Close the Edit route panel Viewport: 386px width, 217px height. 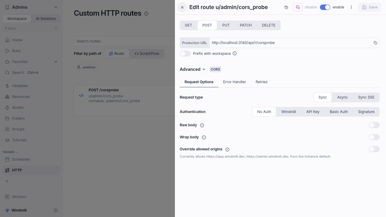(x=182, y=7)
